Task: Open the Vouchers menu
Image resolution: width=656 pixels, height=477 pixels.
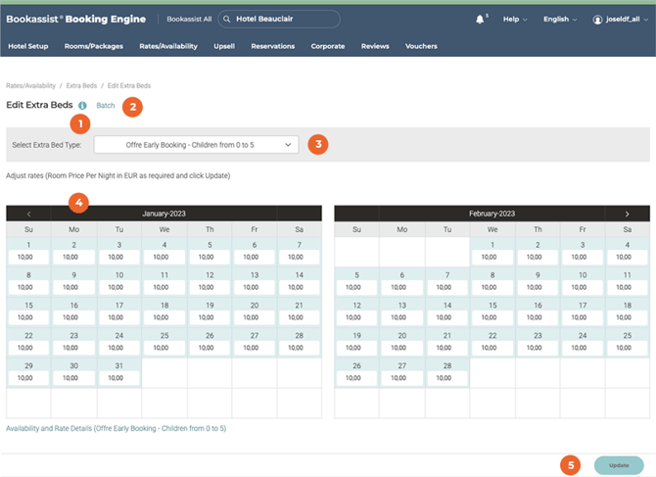Action: tap(421, 46)
